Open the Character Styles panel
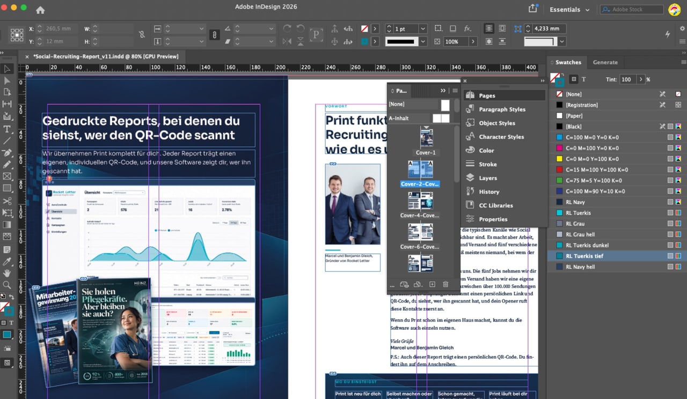This screenshot has height=399, width=687. [505, 137]
